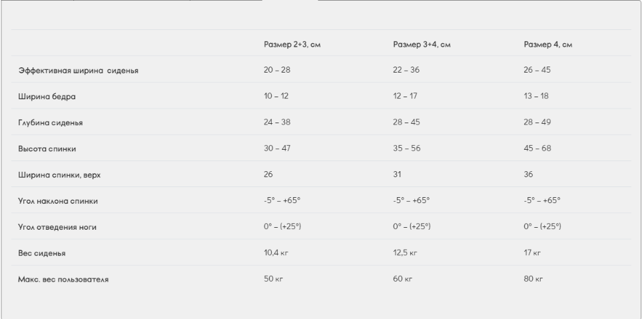Select the "80 кг" max user weight cell
Screen dimensions: 644x319
(534, 279)
